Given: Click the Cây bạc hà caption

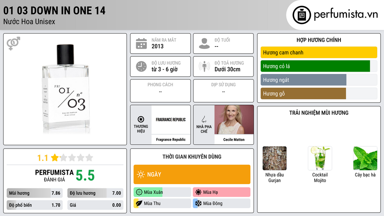Looking at the screenshot, I should click(x=365, y=175).
